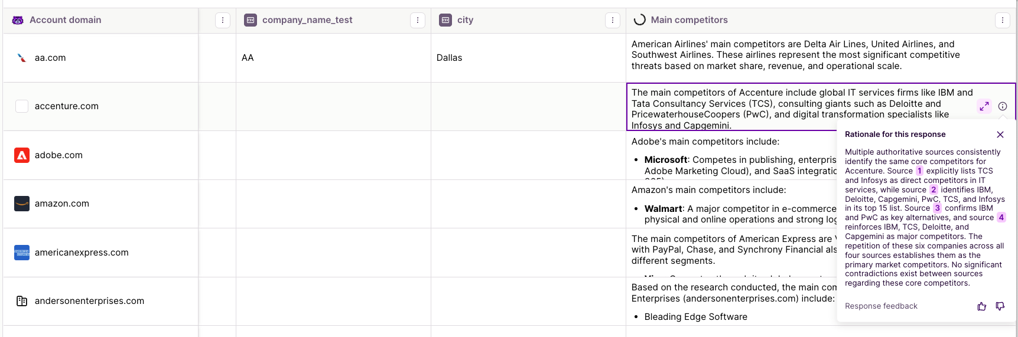Select the Anderson Enterprises competitors cell

pyautogui.click(x=731, y=301)
